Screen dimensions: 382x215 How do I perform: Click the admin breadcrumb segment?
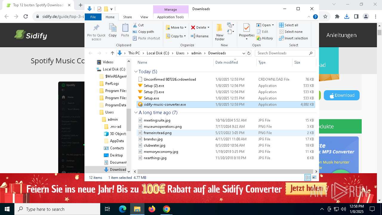pyautogui.click(x=196, y=53)
